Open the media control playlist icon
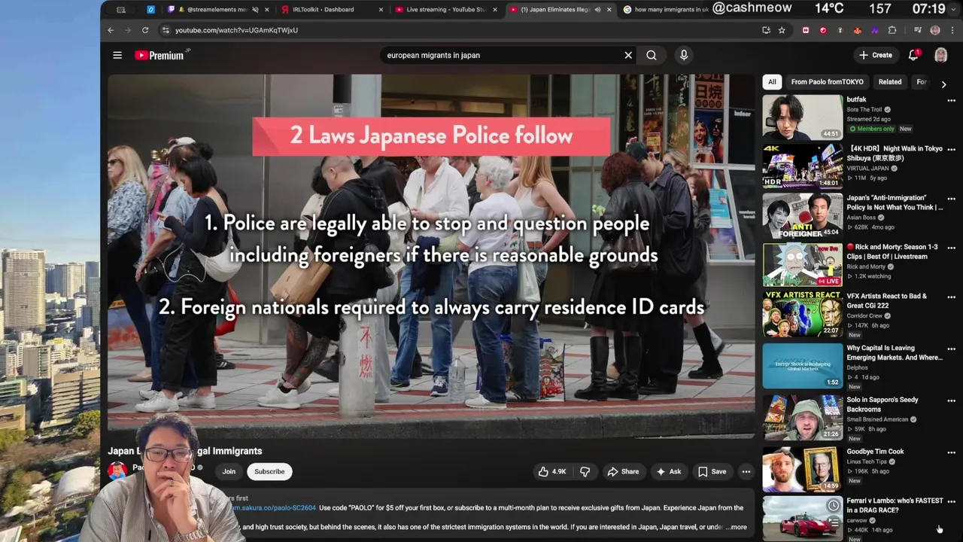This screenshot has width=963, height=542. [x=918, y=30]
